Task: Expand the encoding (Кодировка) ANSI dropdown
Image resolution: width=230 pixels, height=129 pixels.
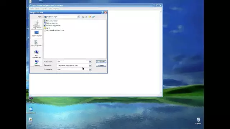Action: pos(90,69)
